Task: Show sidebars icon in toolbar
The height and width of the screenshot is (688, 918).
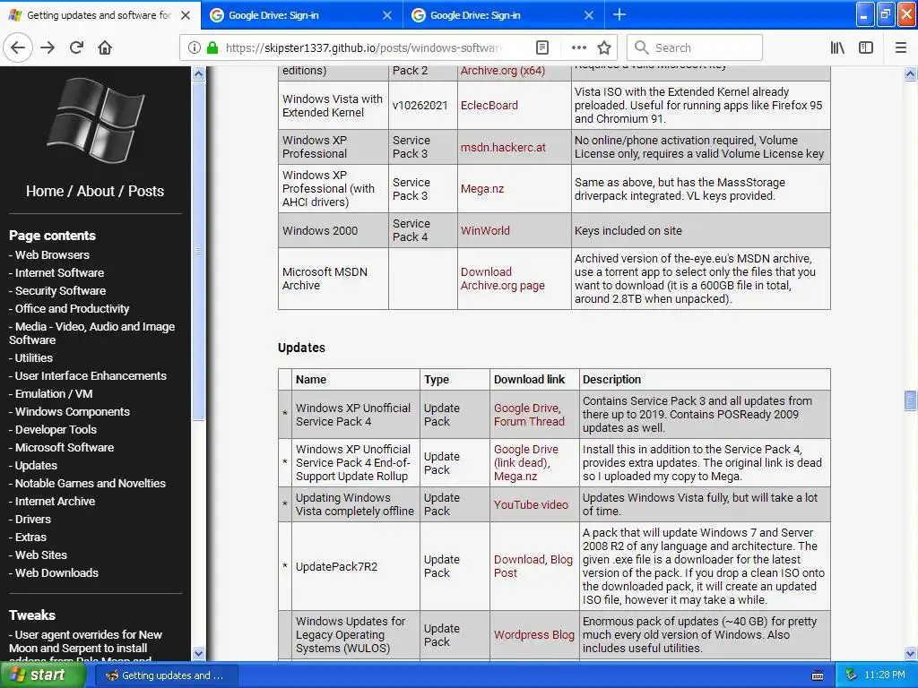Action: tap(866, 47)
